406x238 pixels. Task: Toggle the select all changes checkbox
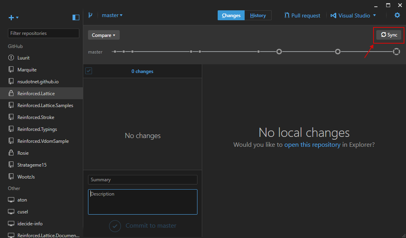pyautogui.click(x=88, y=71)
